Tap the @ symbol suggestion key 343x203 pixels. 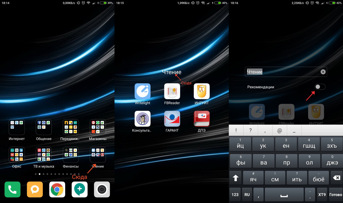280,131
